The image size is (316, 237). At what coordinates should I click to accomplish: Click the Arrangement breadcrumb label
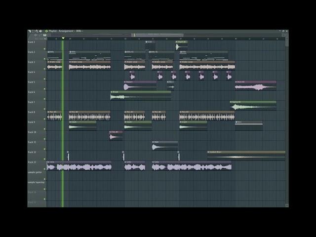(66, 31)
